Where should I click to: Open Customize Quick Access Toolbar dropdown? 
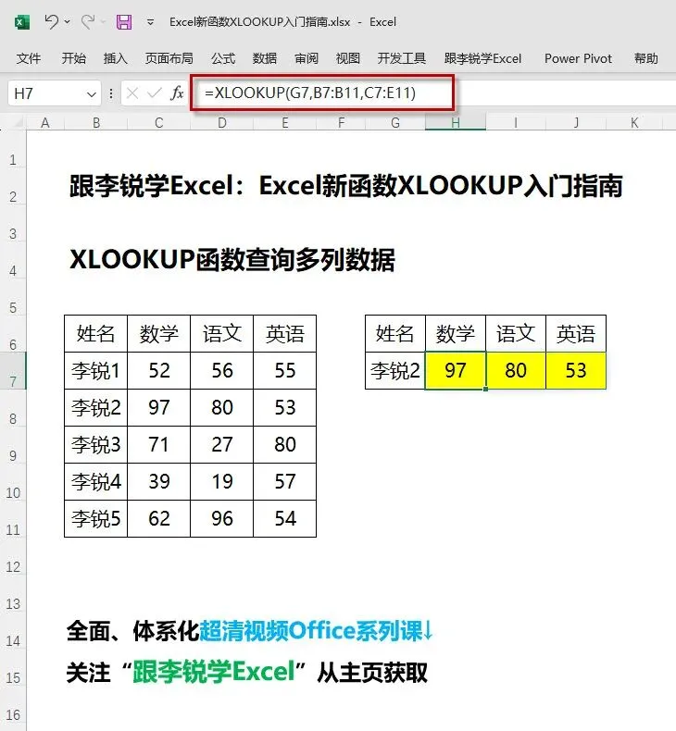click(150, 22)
